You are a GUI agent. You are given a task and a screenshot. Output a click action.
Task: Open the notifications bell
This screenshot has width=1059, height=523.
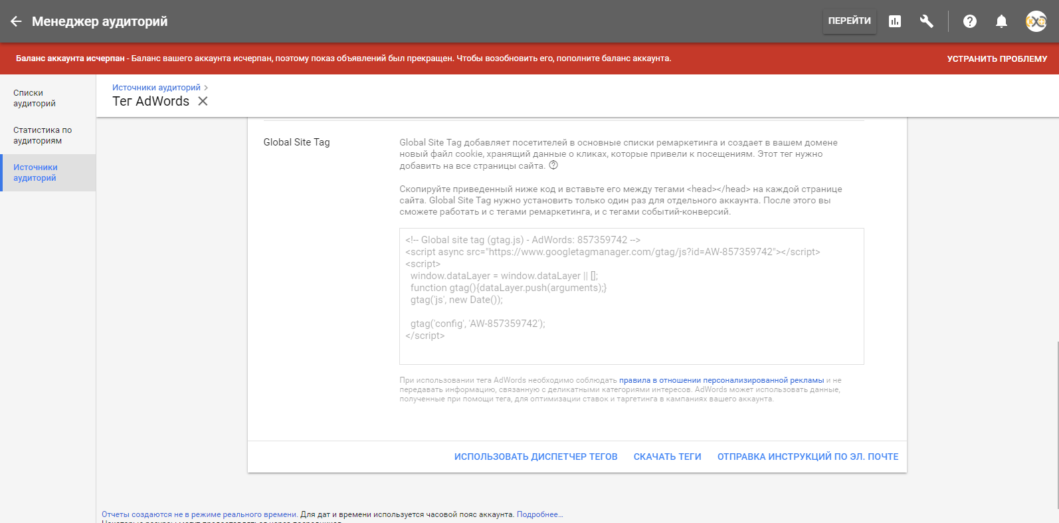coord(1001,21)
